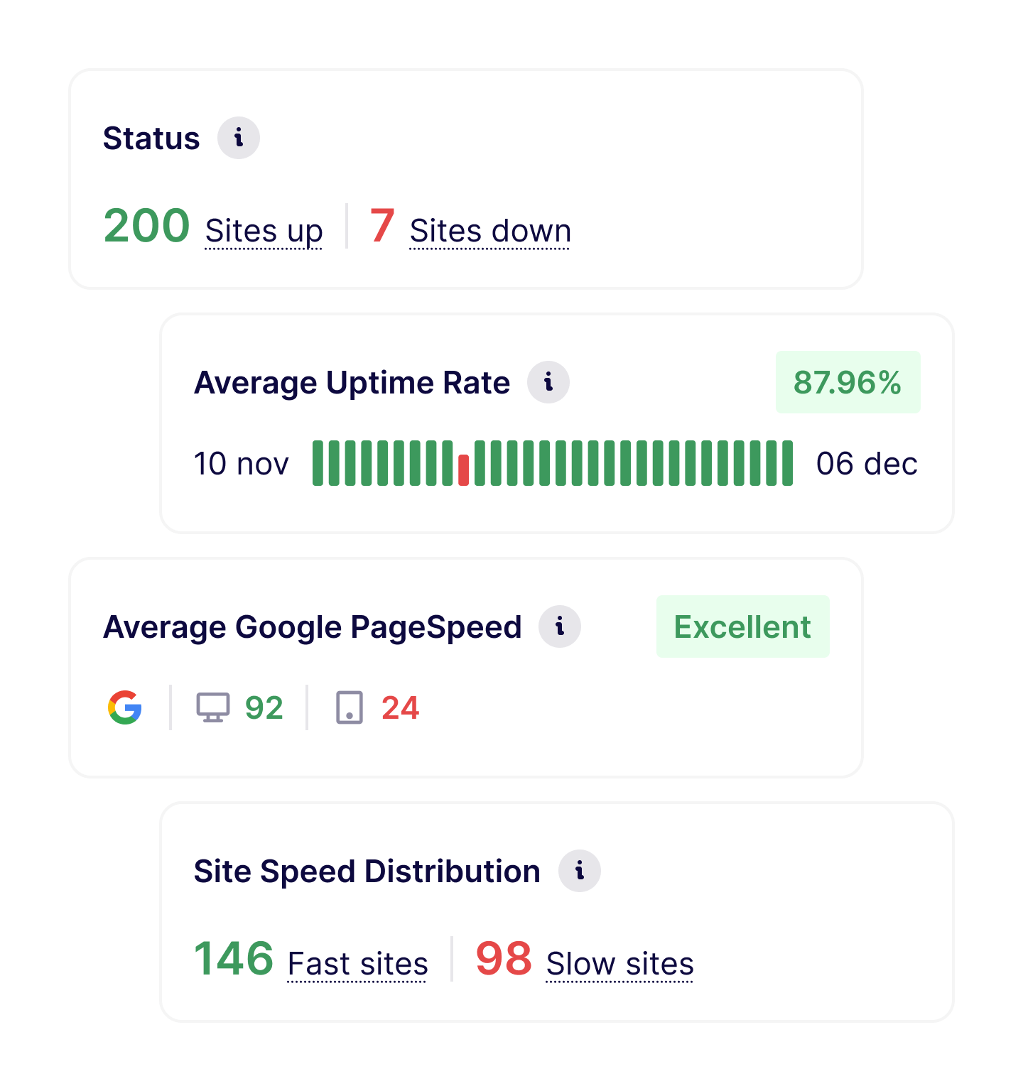Click the 10 nov date label
The height and width of the screenshot is (1091, 1023).
241,463
